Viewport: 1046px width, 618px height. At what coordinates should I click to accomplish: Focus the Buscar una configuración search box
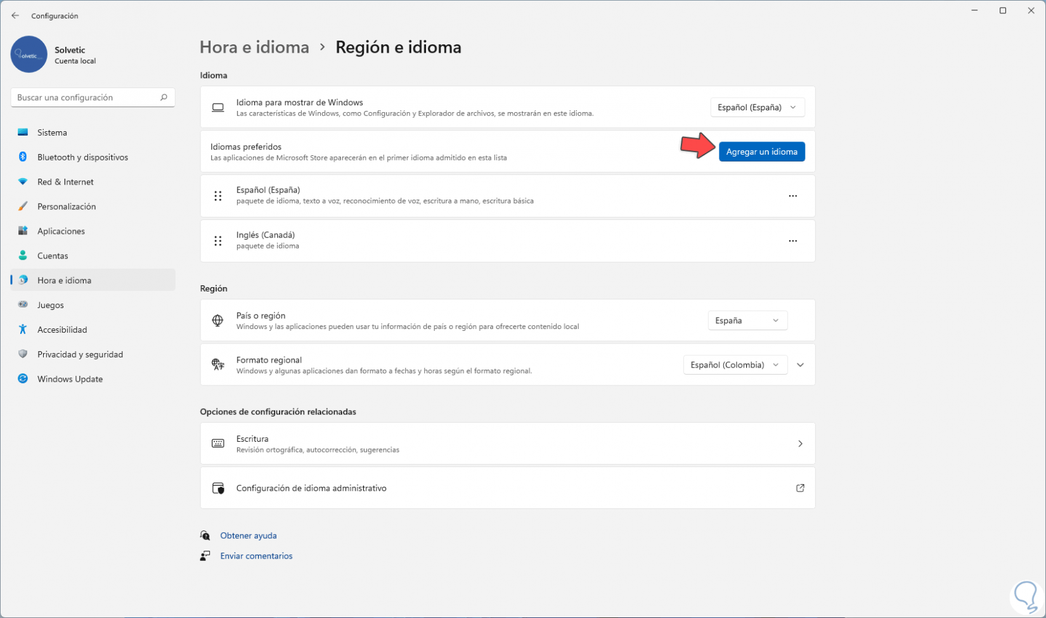[x=86, y=98]
